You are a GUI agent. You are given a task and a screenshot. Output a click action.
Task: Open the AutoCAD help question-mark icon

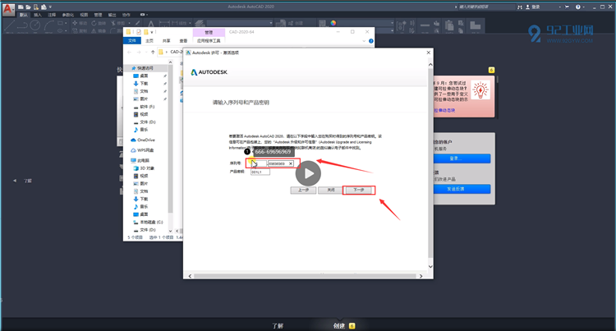(578, 7)
